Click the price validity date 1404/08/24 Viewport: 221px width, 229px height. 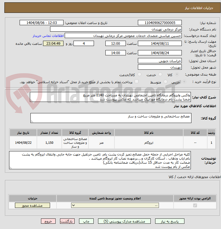pyautogui.click(x=160, y=53)
